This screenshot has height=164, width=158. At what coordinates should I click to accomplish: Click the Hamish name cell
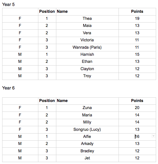[87, 55]
